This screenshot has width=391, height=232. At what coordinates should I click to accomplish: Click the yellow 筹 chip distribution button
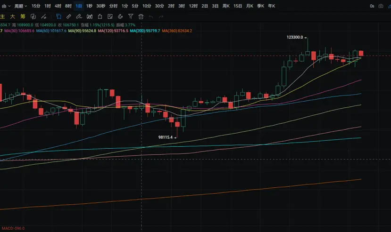coord(23,16)
